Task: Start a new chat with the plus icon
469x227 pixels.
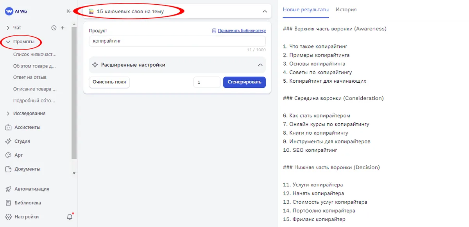Action: 63,27
